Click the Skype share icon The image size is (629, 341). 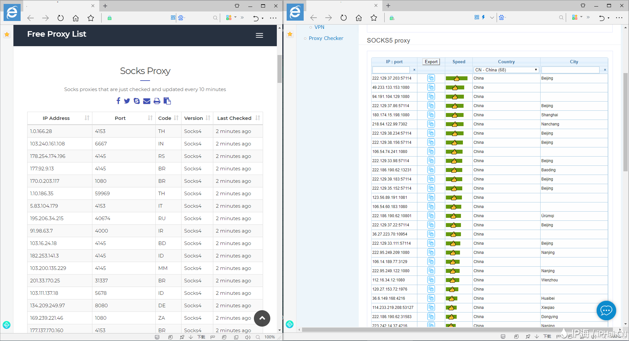click(137, 101)
